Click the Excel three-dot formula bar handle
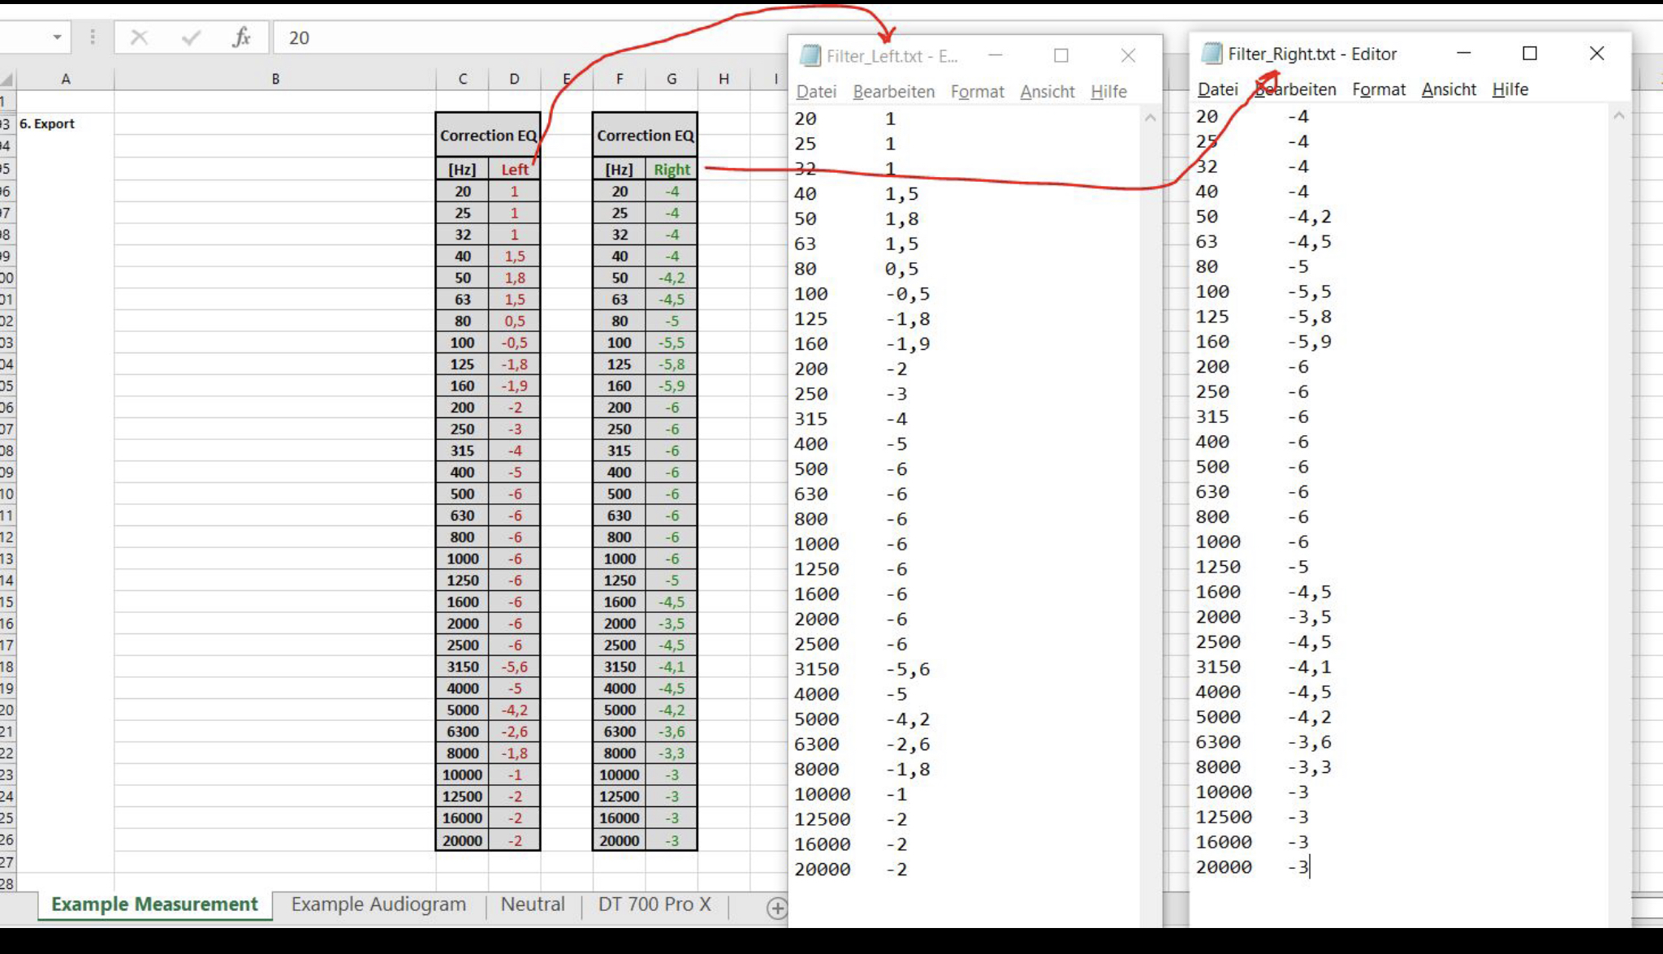The image size is (1663, 954). pos(93,37)
